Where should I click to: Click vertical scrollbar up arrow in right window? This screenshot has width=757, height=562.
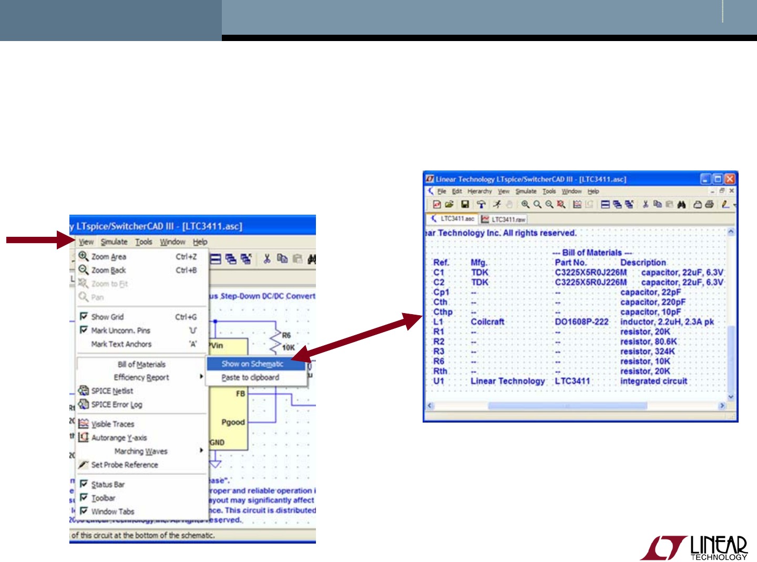[x=731, y=232]
